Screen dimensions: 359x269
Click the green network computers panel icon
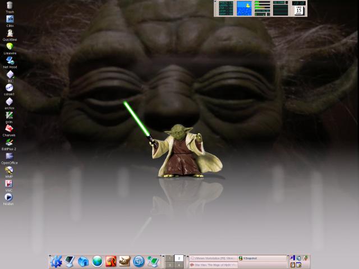click(153, 262)
